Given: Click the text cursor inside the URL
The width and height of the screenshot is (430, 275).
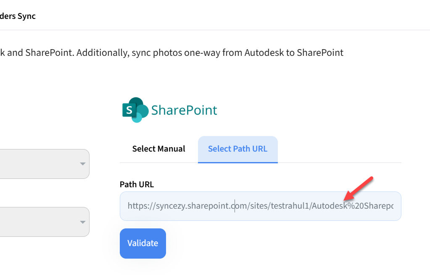Looking at the screenshot, I should click(x=235, y=206).
